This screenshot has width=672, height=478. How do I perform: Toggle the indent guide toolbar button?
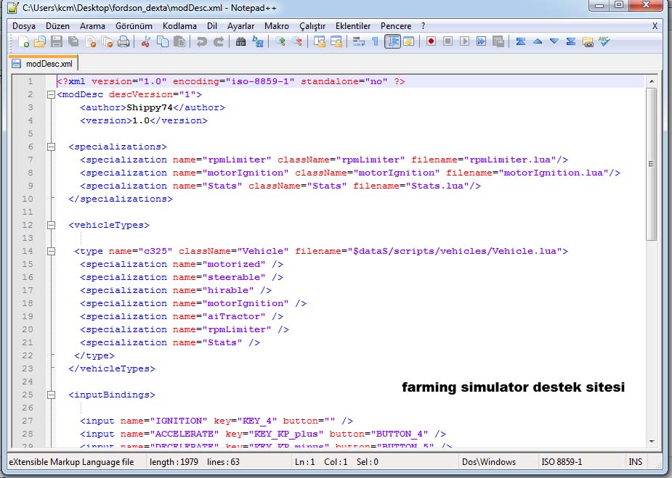click(x=392, y=42)
